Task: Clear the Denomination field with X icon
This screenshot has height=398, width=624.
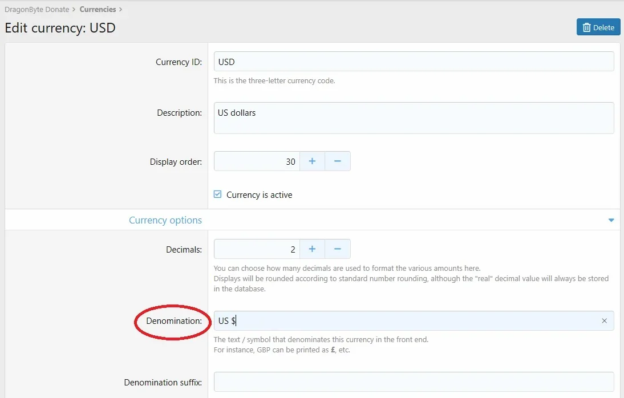Action: pos(604,321)
